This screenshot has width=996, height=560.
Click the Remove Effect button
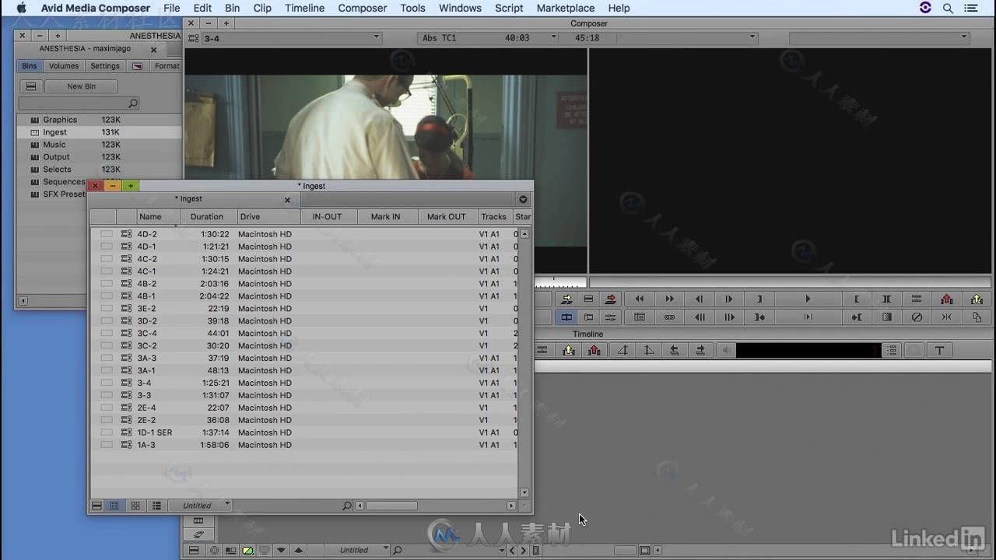click(917, 317)
